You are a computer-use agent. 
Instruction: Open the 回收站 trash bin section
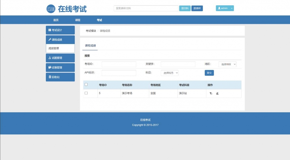[60, 77]
